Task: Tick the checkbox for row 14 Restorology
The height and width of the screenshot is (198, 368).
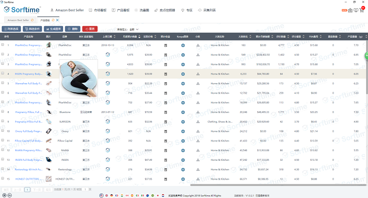Action: coord(3,169)
